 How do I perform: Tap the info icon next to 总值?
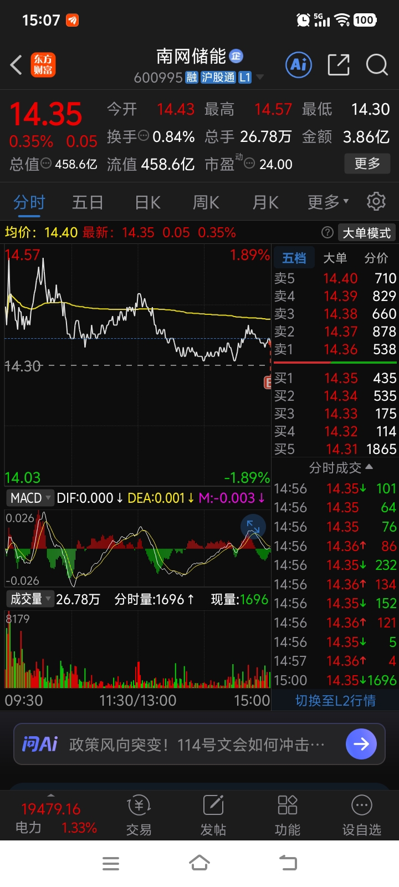coord(46,164)
